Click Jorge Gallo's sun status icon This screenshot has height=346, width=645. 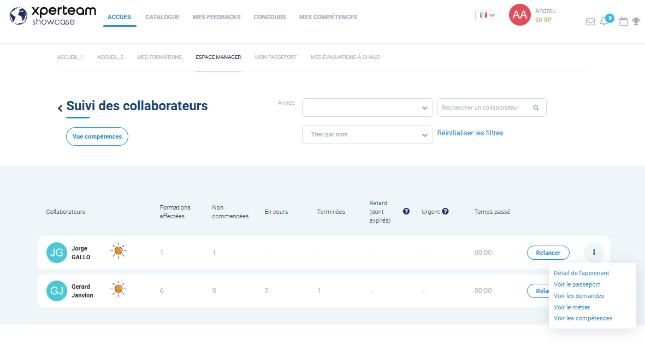click(118, 251)
